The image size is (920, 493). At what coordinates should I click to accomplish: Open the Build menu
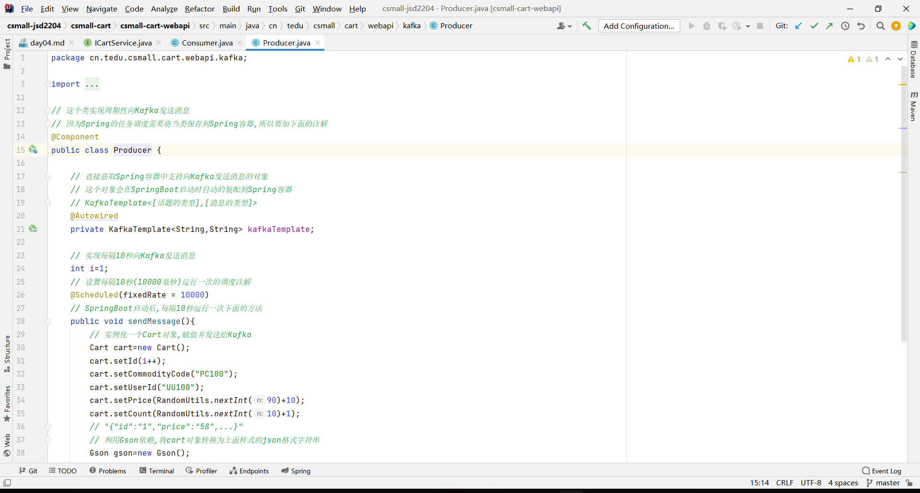tap(231, 9)
